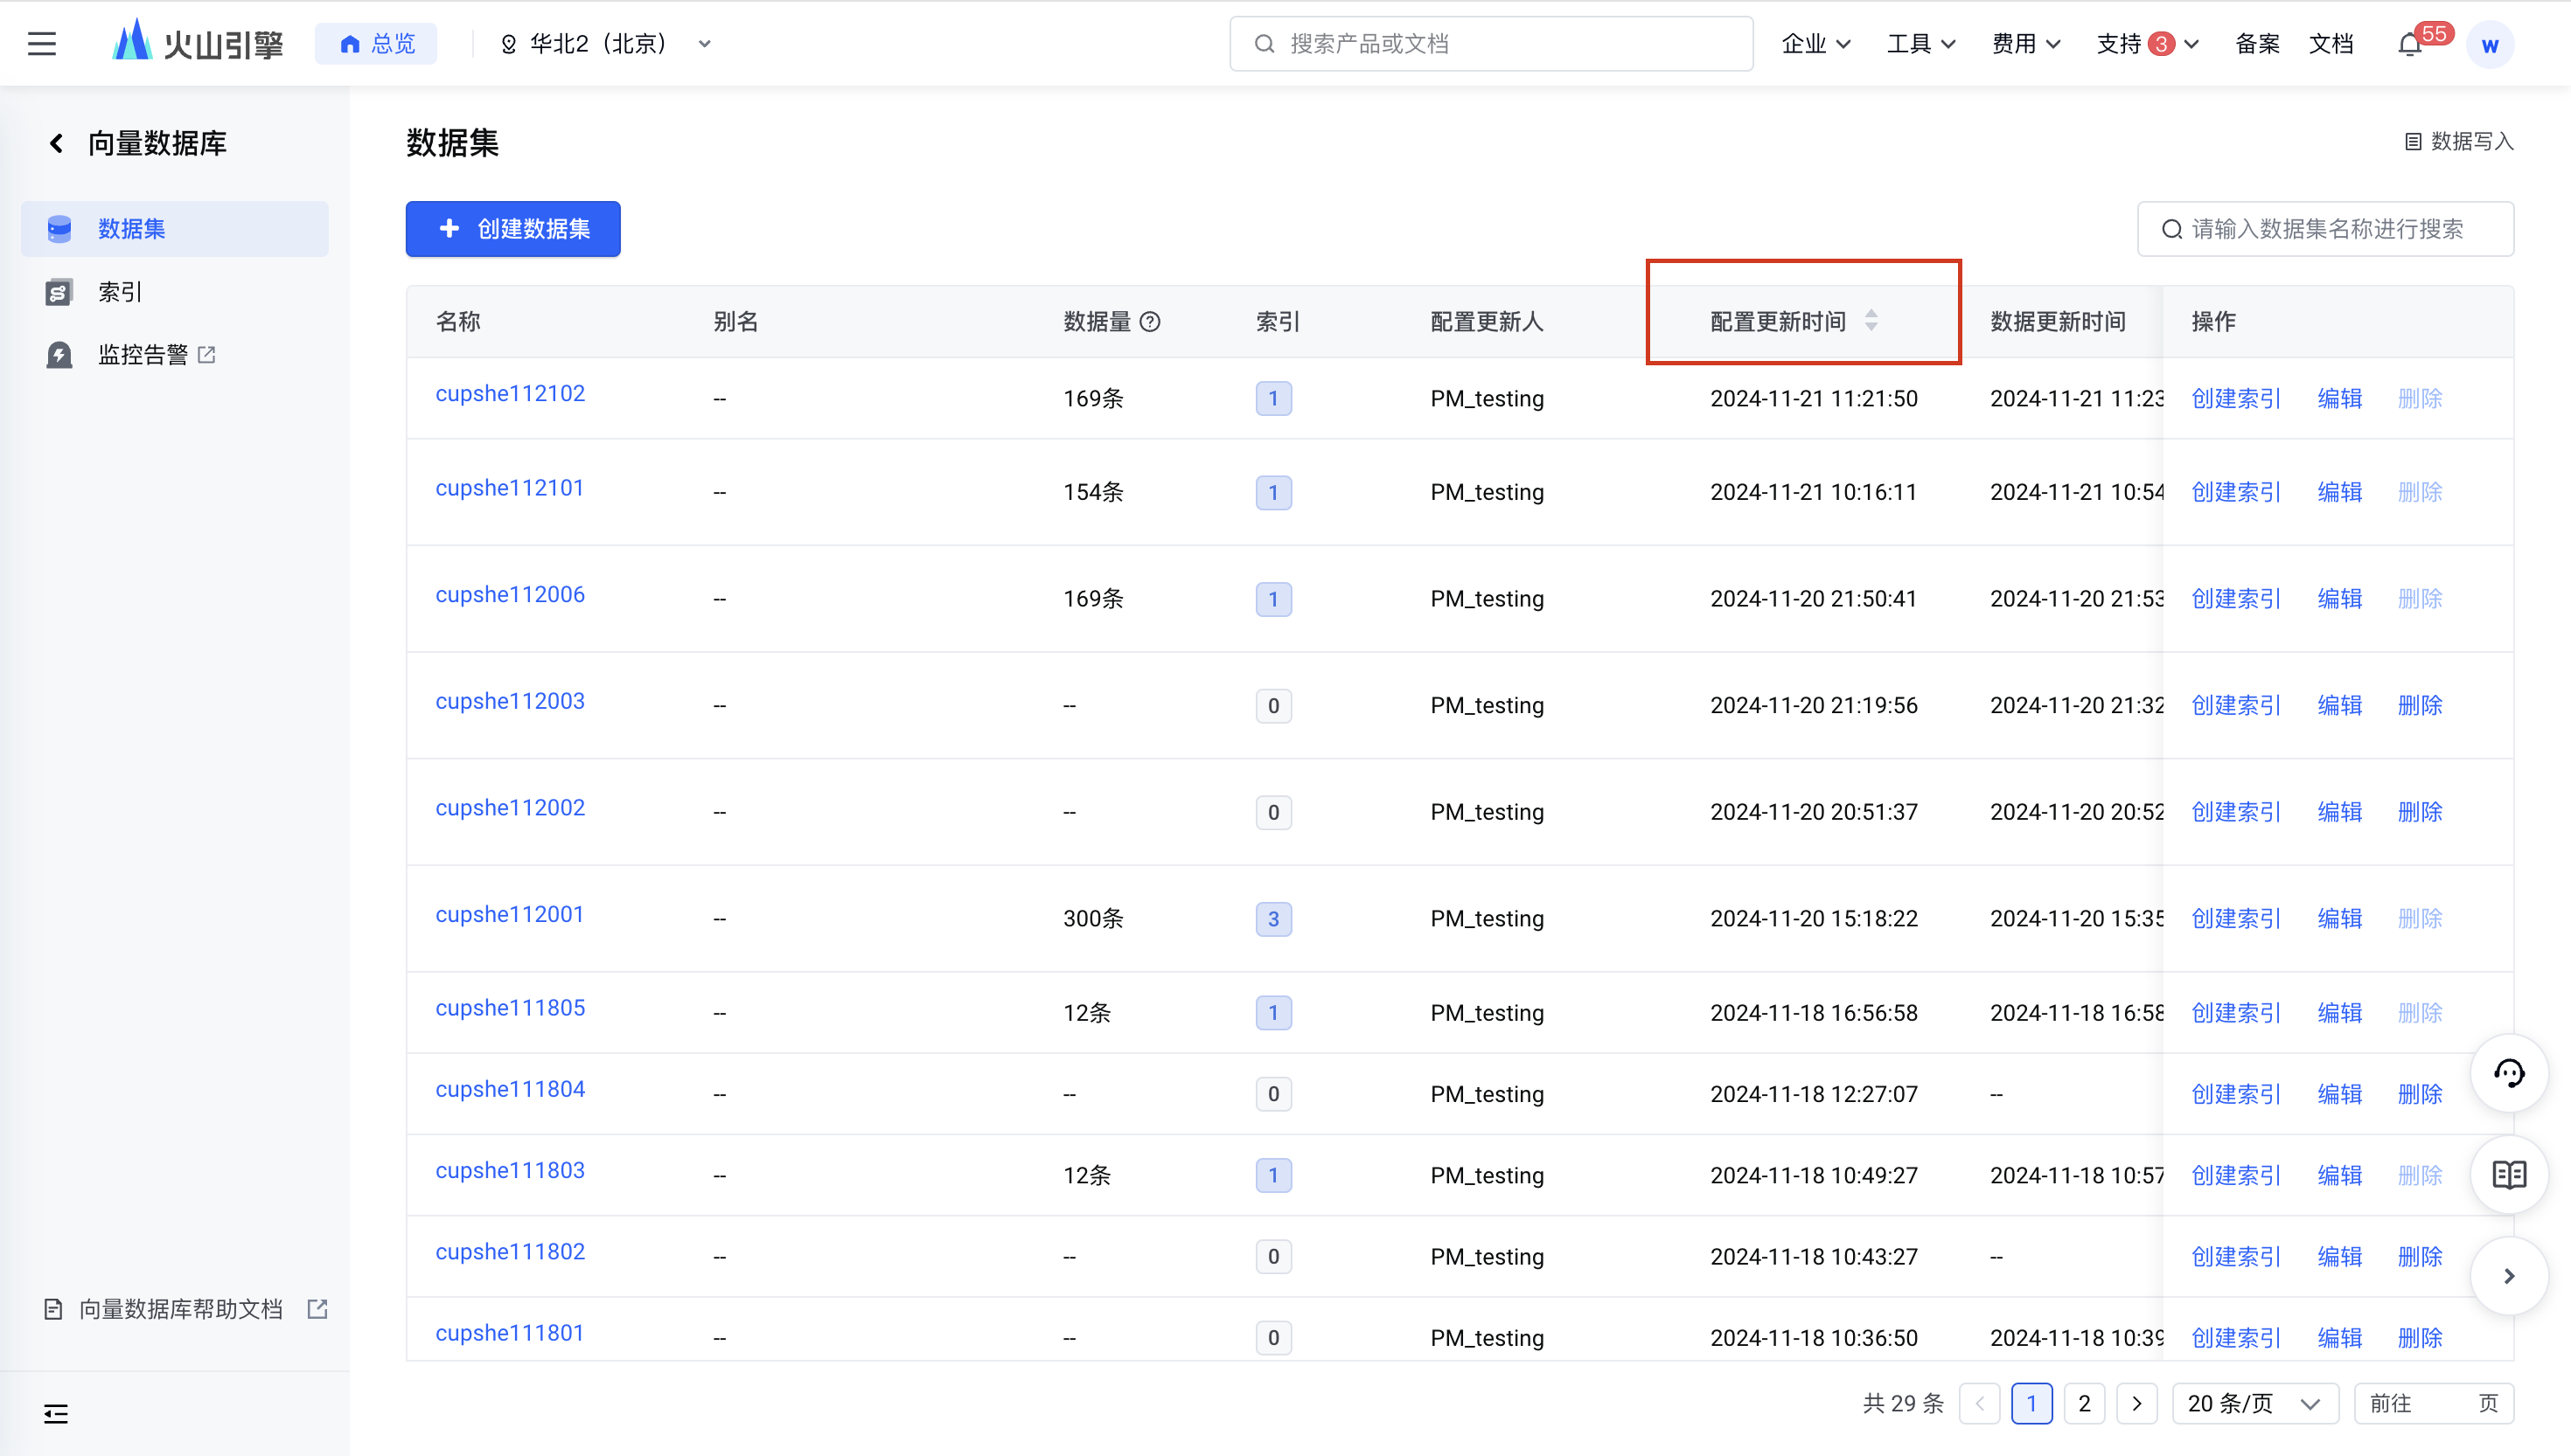Expand the 支持 dropdown

2147,44
